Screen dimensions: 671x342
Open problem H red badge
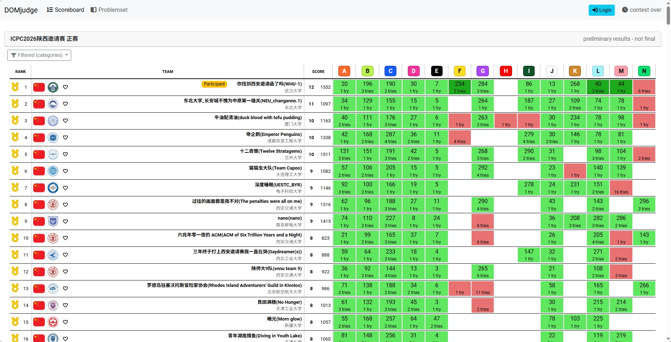506,71
